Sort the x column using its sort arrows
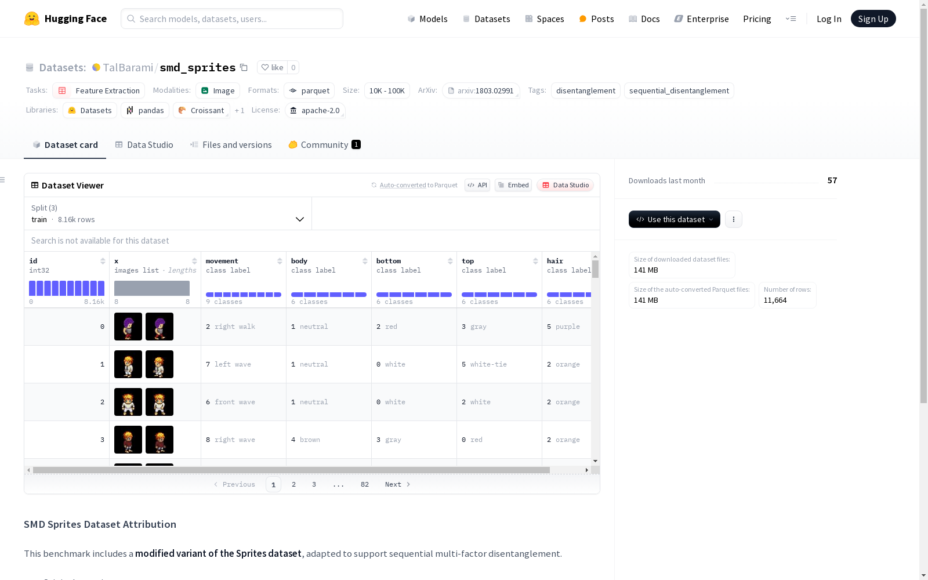This screenshot has height=580, width=928. pyautogui.click(x=194, y=261)
